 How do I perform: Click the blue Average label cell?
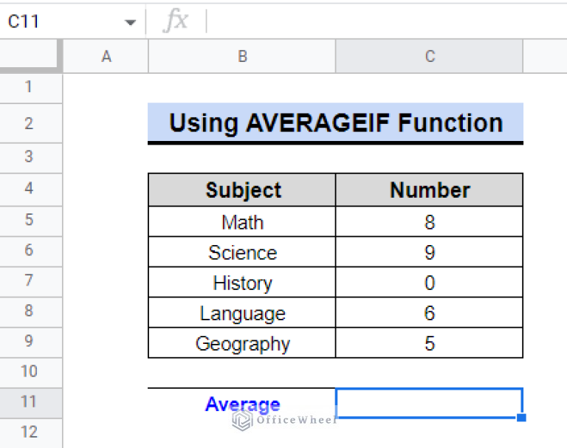tap(242, 404)
